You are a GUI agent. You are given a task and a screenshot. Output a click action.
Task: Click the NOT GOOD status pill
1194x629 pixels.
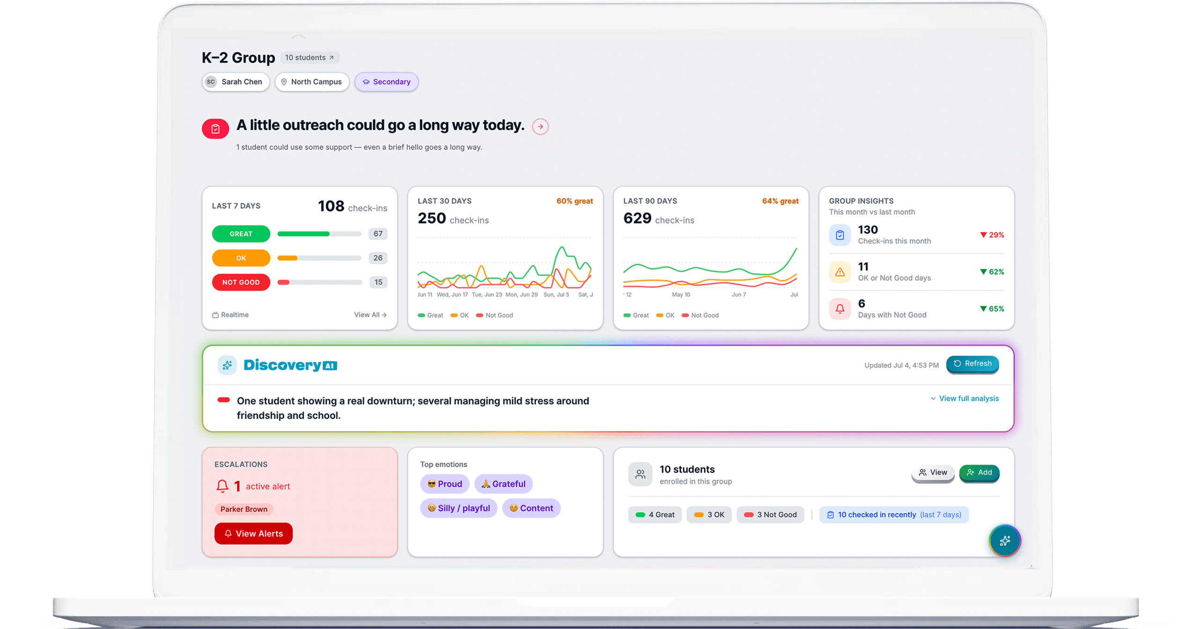[240, 282]
